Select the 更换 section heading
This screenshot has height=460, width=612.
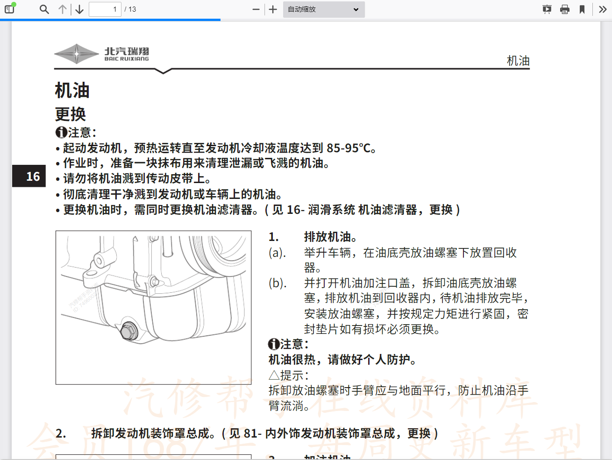70,113
